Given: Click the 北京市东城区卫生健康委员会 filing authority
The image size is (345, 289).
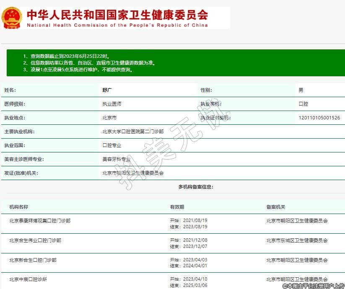Looking at the screenshot, I should click(297, 240).
